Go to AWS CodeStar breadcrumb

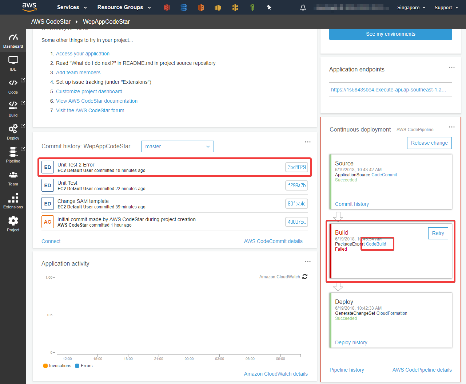51,21
